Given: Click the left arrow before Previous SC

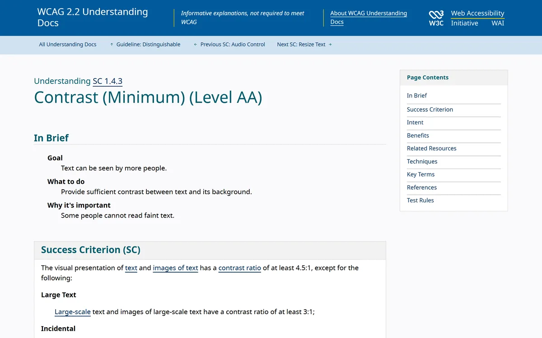Looking at the screenshot, I should 196,44.
